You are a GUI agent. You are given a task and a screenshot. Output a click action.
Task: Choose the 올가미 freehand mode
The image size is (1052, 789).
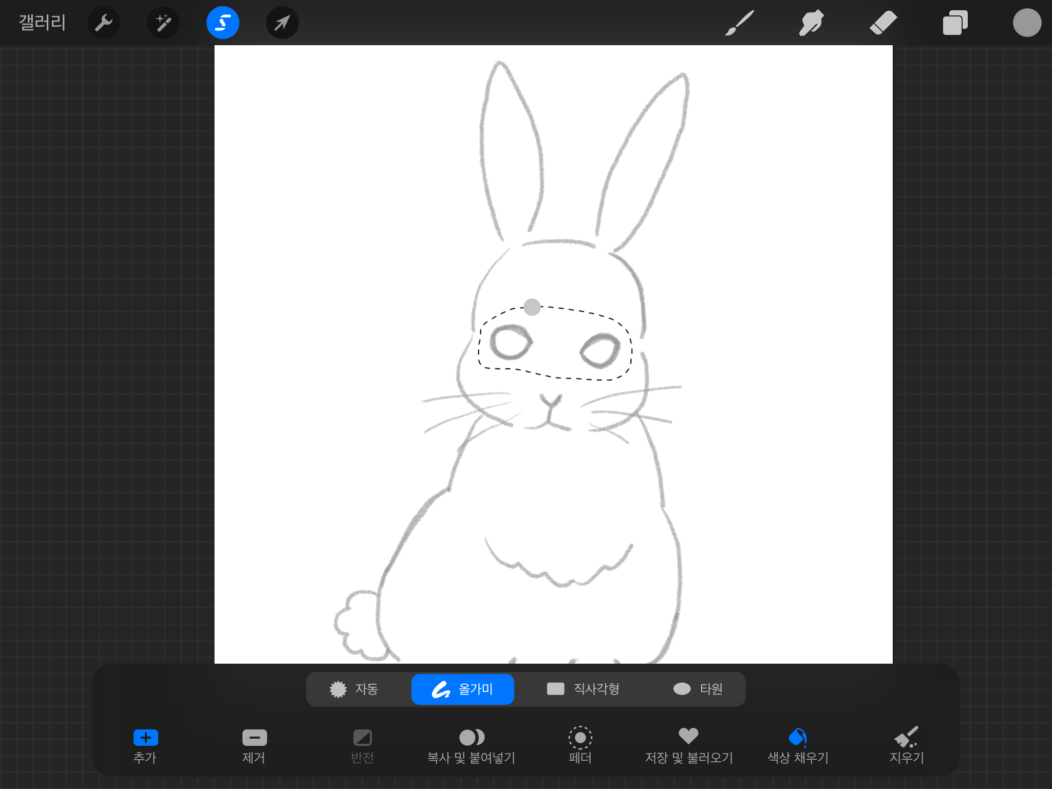point(462,689)
